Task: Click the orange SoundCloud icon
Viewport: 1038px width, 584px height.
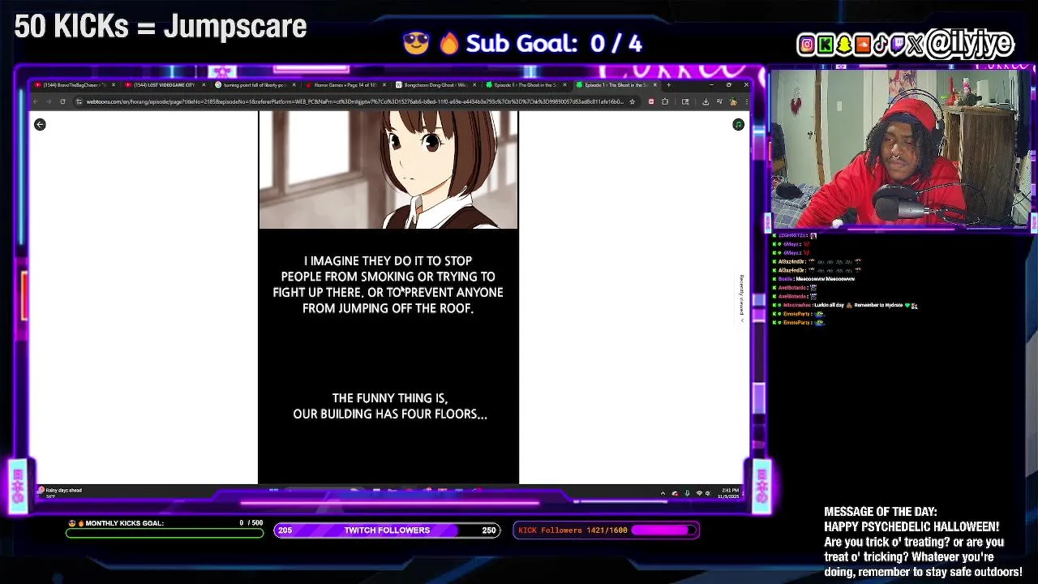Action: pyautogui.click(x=862, y=45)
